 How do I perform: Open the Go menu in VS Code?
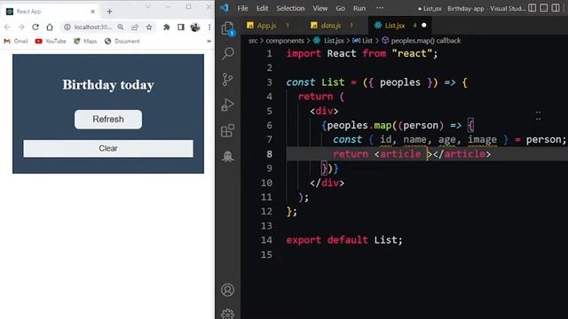pyautogui.click(x=340, y=8)
